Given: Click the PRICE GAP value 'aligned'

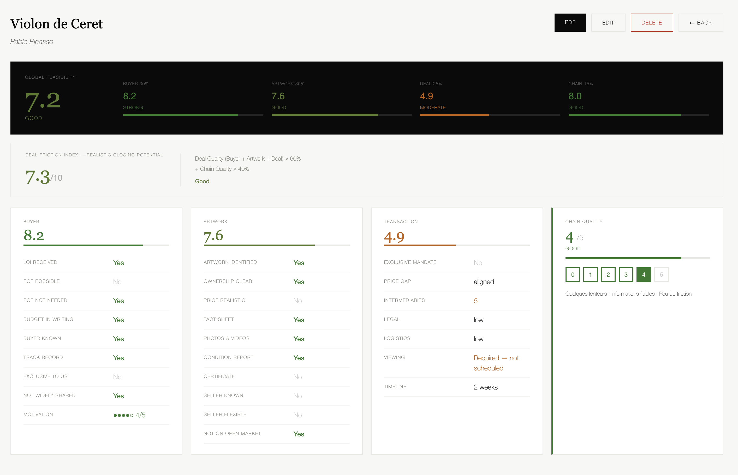Looking at the screenshot, I should point(484,282).
